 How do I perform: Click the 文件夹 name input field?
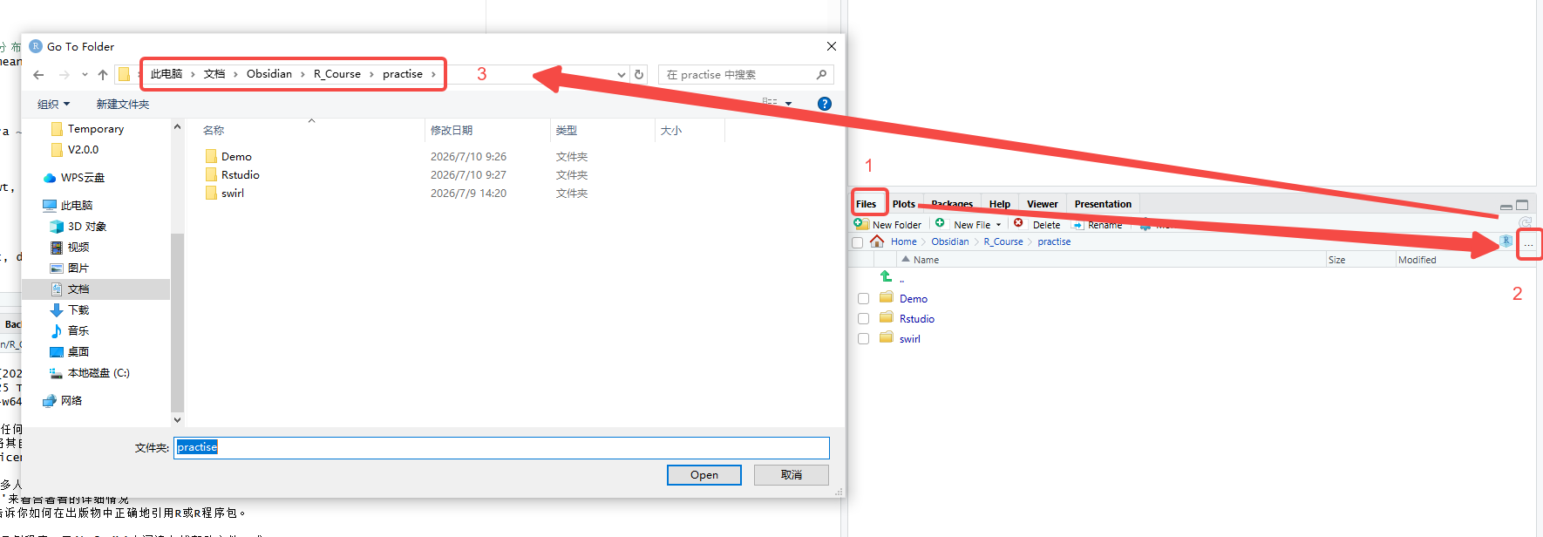(x=501, y=448)
